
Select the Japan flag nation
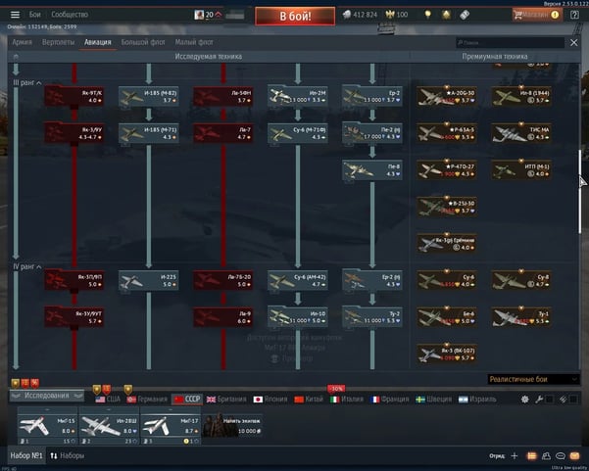coord(270,400)
